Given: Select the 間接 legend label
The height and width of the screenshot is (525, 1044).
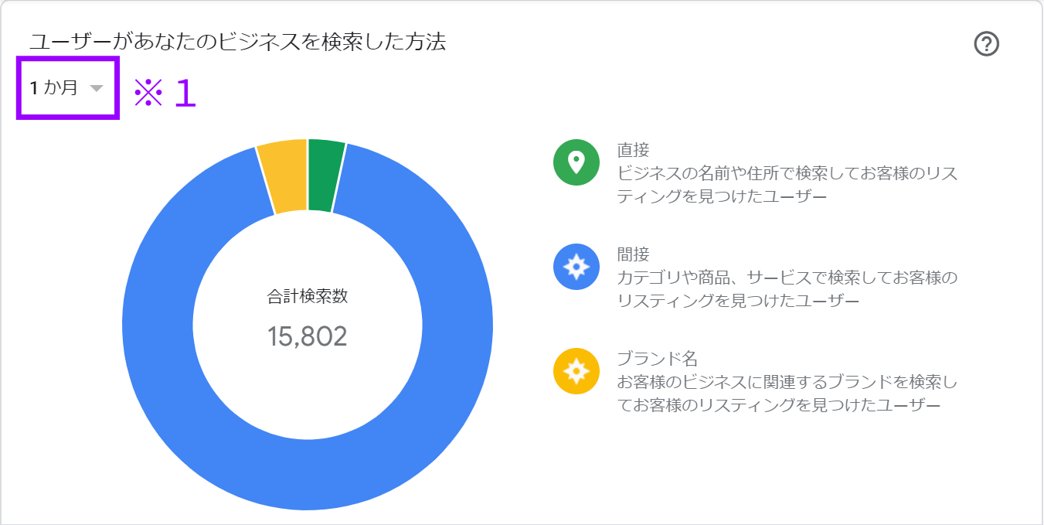Looking at the screenshot, I should [633, 254].
